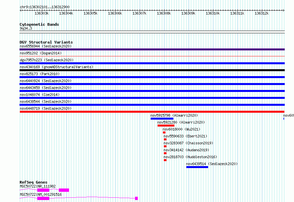Open the nsv6439514 (Sedlazeck2020) label
Viewport: 294px width, 202px height.
[212, 164]
